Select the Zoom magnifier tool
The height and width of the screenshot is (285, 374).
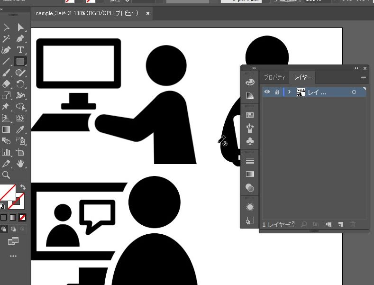tap(7, 175)
